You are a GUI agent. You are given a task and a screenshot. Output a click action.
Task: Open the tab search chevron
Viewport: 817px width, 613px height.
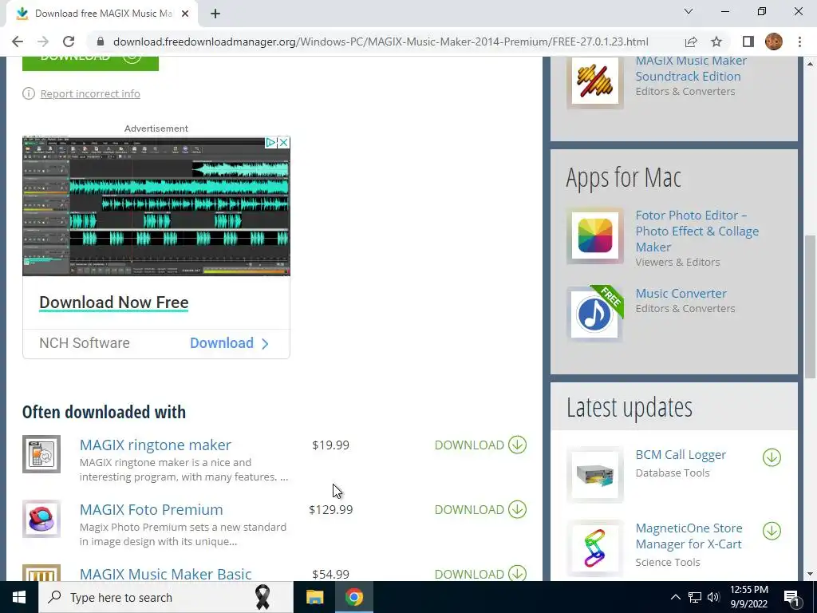pos(689,11)
